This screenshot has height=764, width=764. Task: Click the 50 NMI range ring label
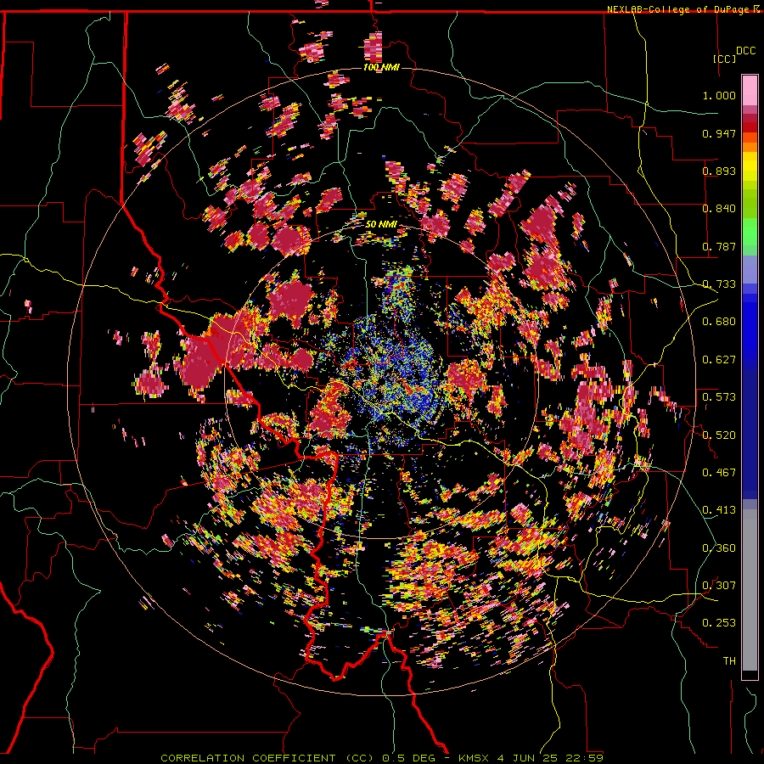381,225
